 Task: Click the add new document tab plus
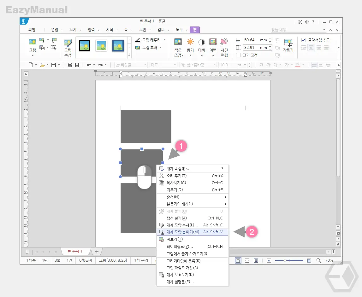pyautogui.click(x=97, y=251)
